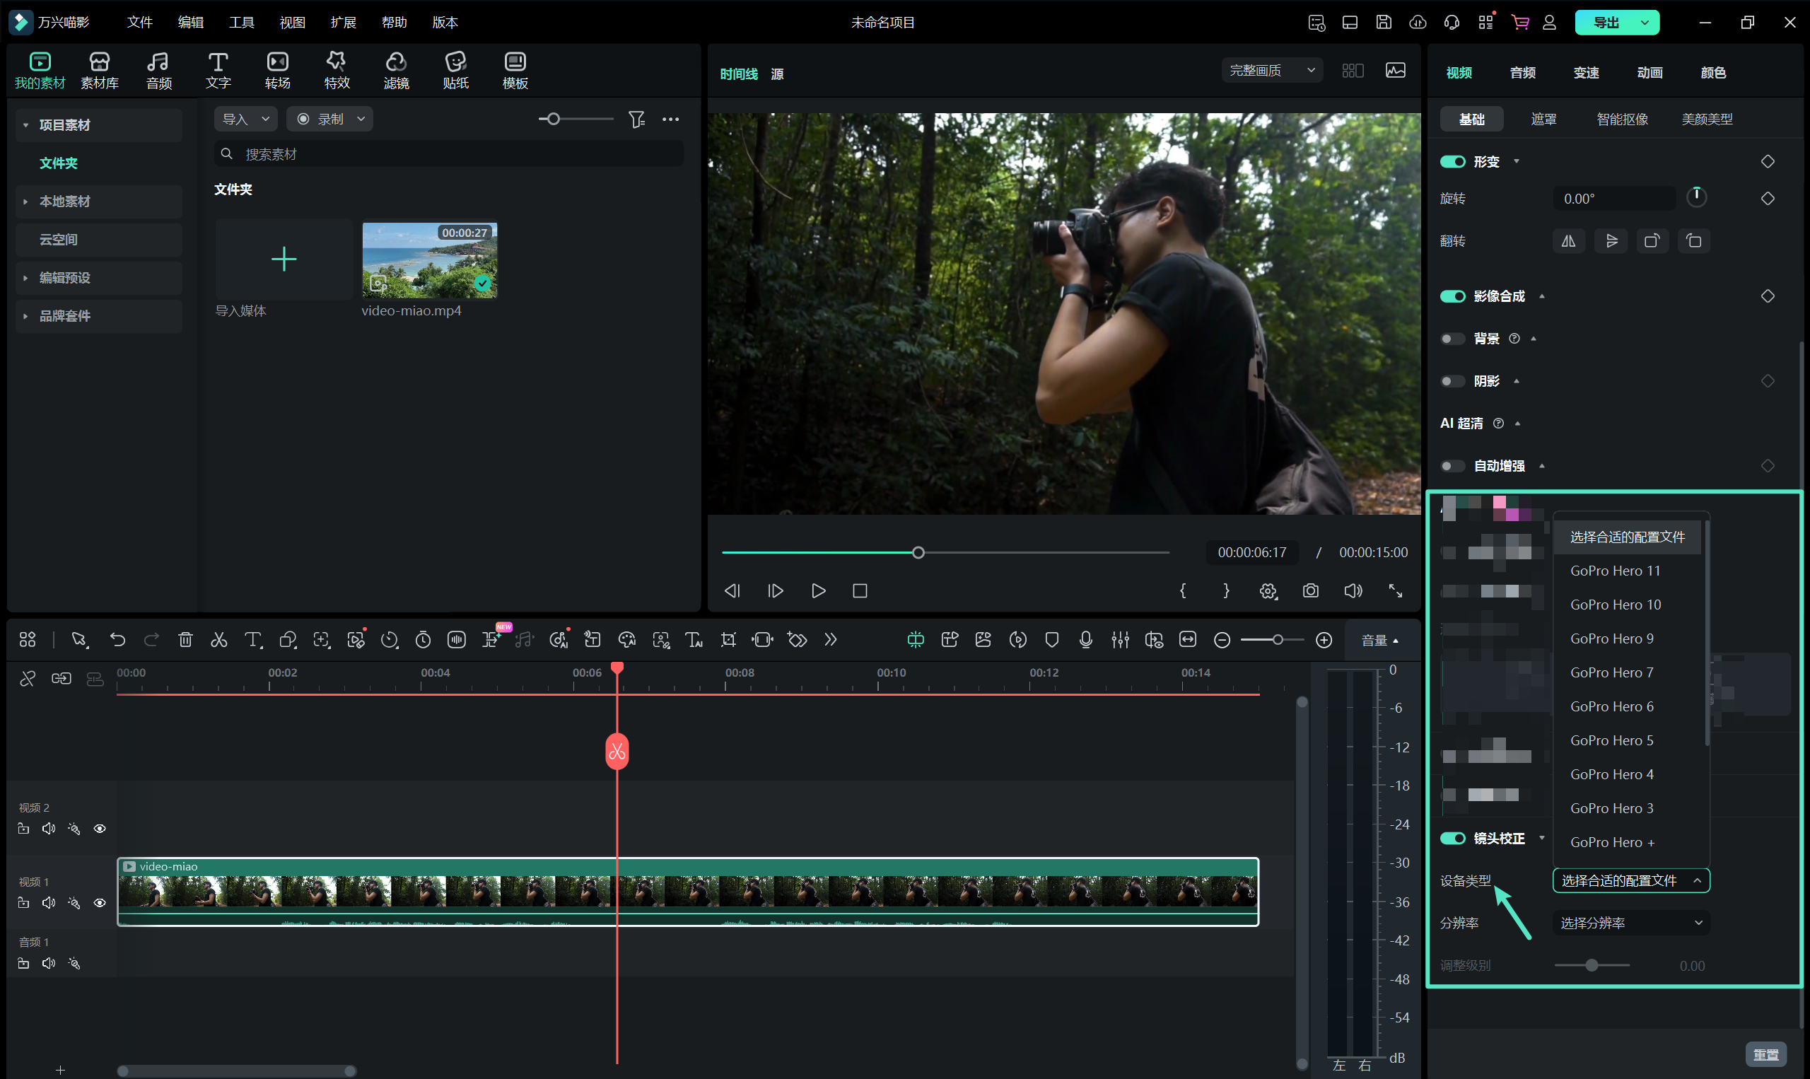Hide 视频 1 track with eye icon
The width and height of the screenshot is (1810, 1079).
point(100,902)
